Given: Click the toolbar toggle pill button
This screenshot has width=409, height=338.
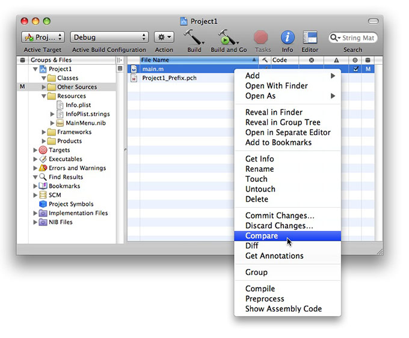Looking at the screenshot, I should [374, 21].
